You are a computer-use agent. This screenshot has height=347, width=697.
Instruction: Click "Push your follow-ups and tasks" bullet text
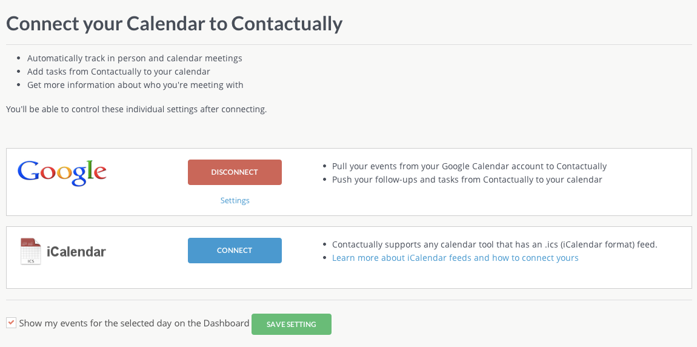pyautogui.click(x=467, y=180)
